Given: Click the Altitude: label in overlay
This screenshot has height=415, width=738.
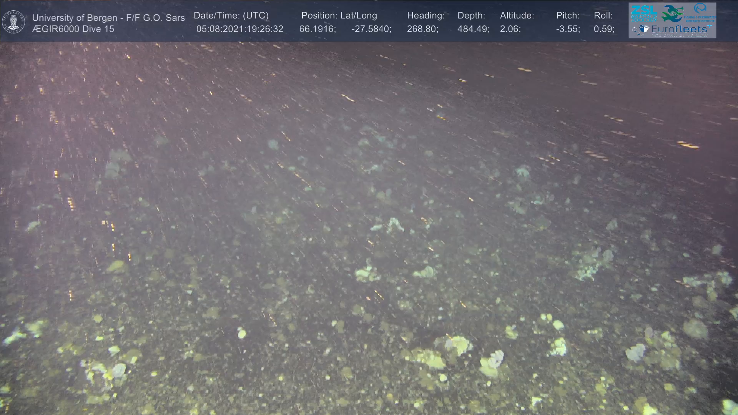Looking at the screenshot, I should tap(517, 15).
